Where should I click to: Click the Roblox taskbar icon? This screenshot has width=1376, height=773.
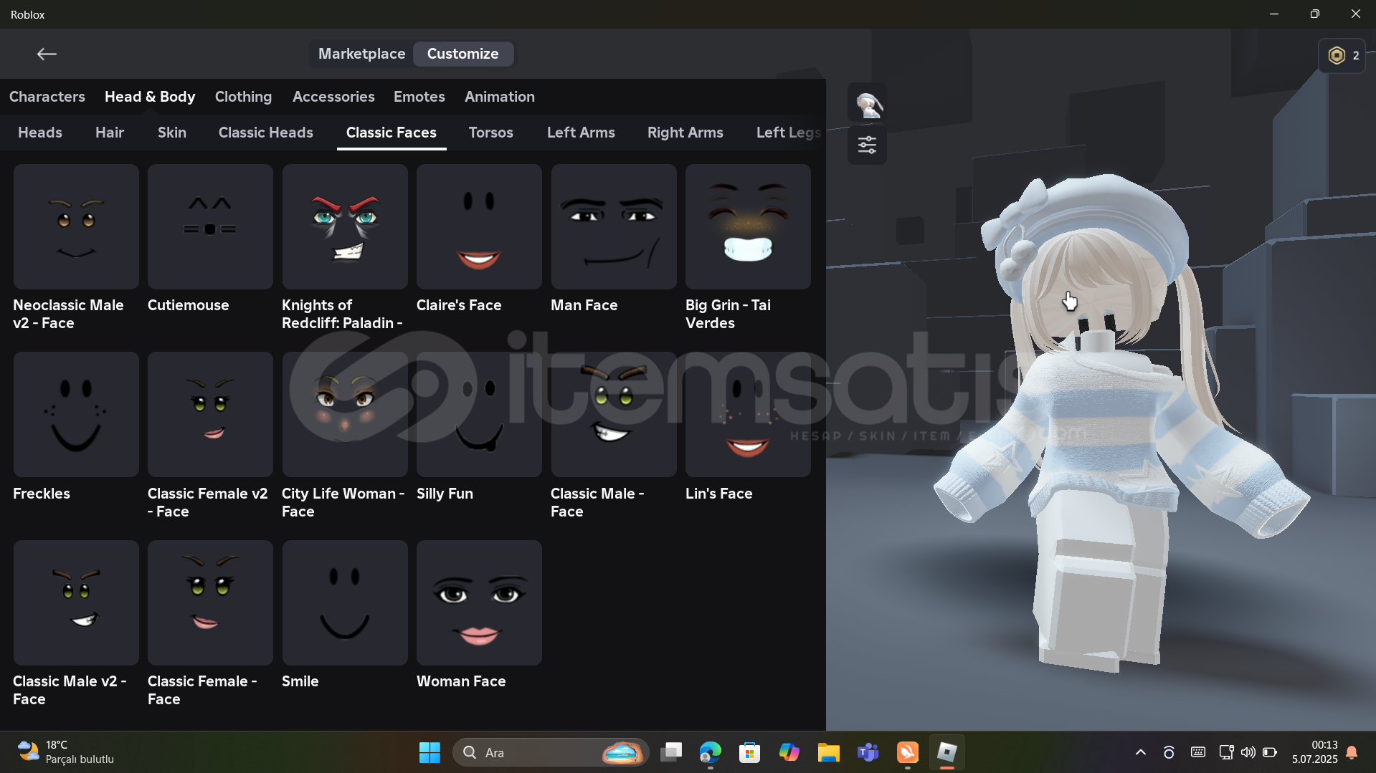pyautogui.click(x=946, y=752)
